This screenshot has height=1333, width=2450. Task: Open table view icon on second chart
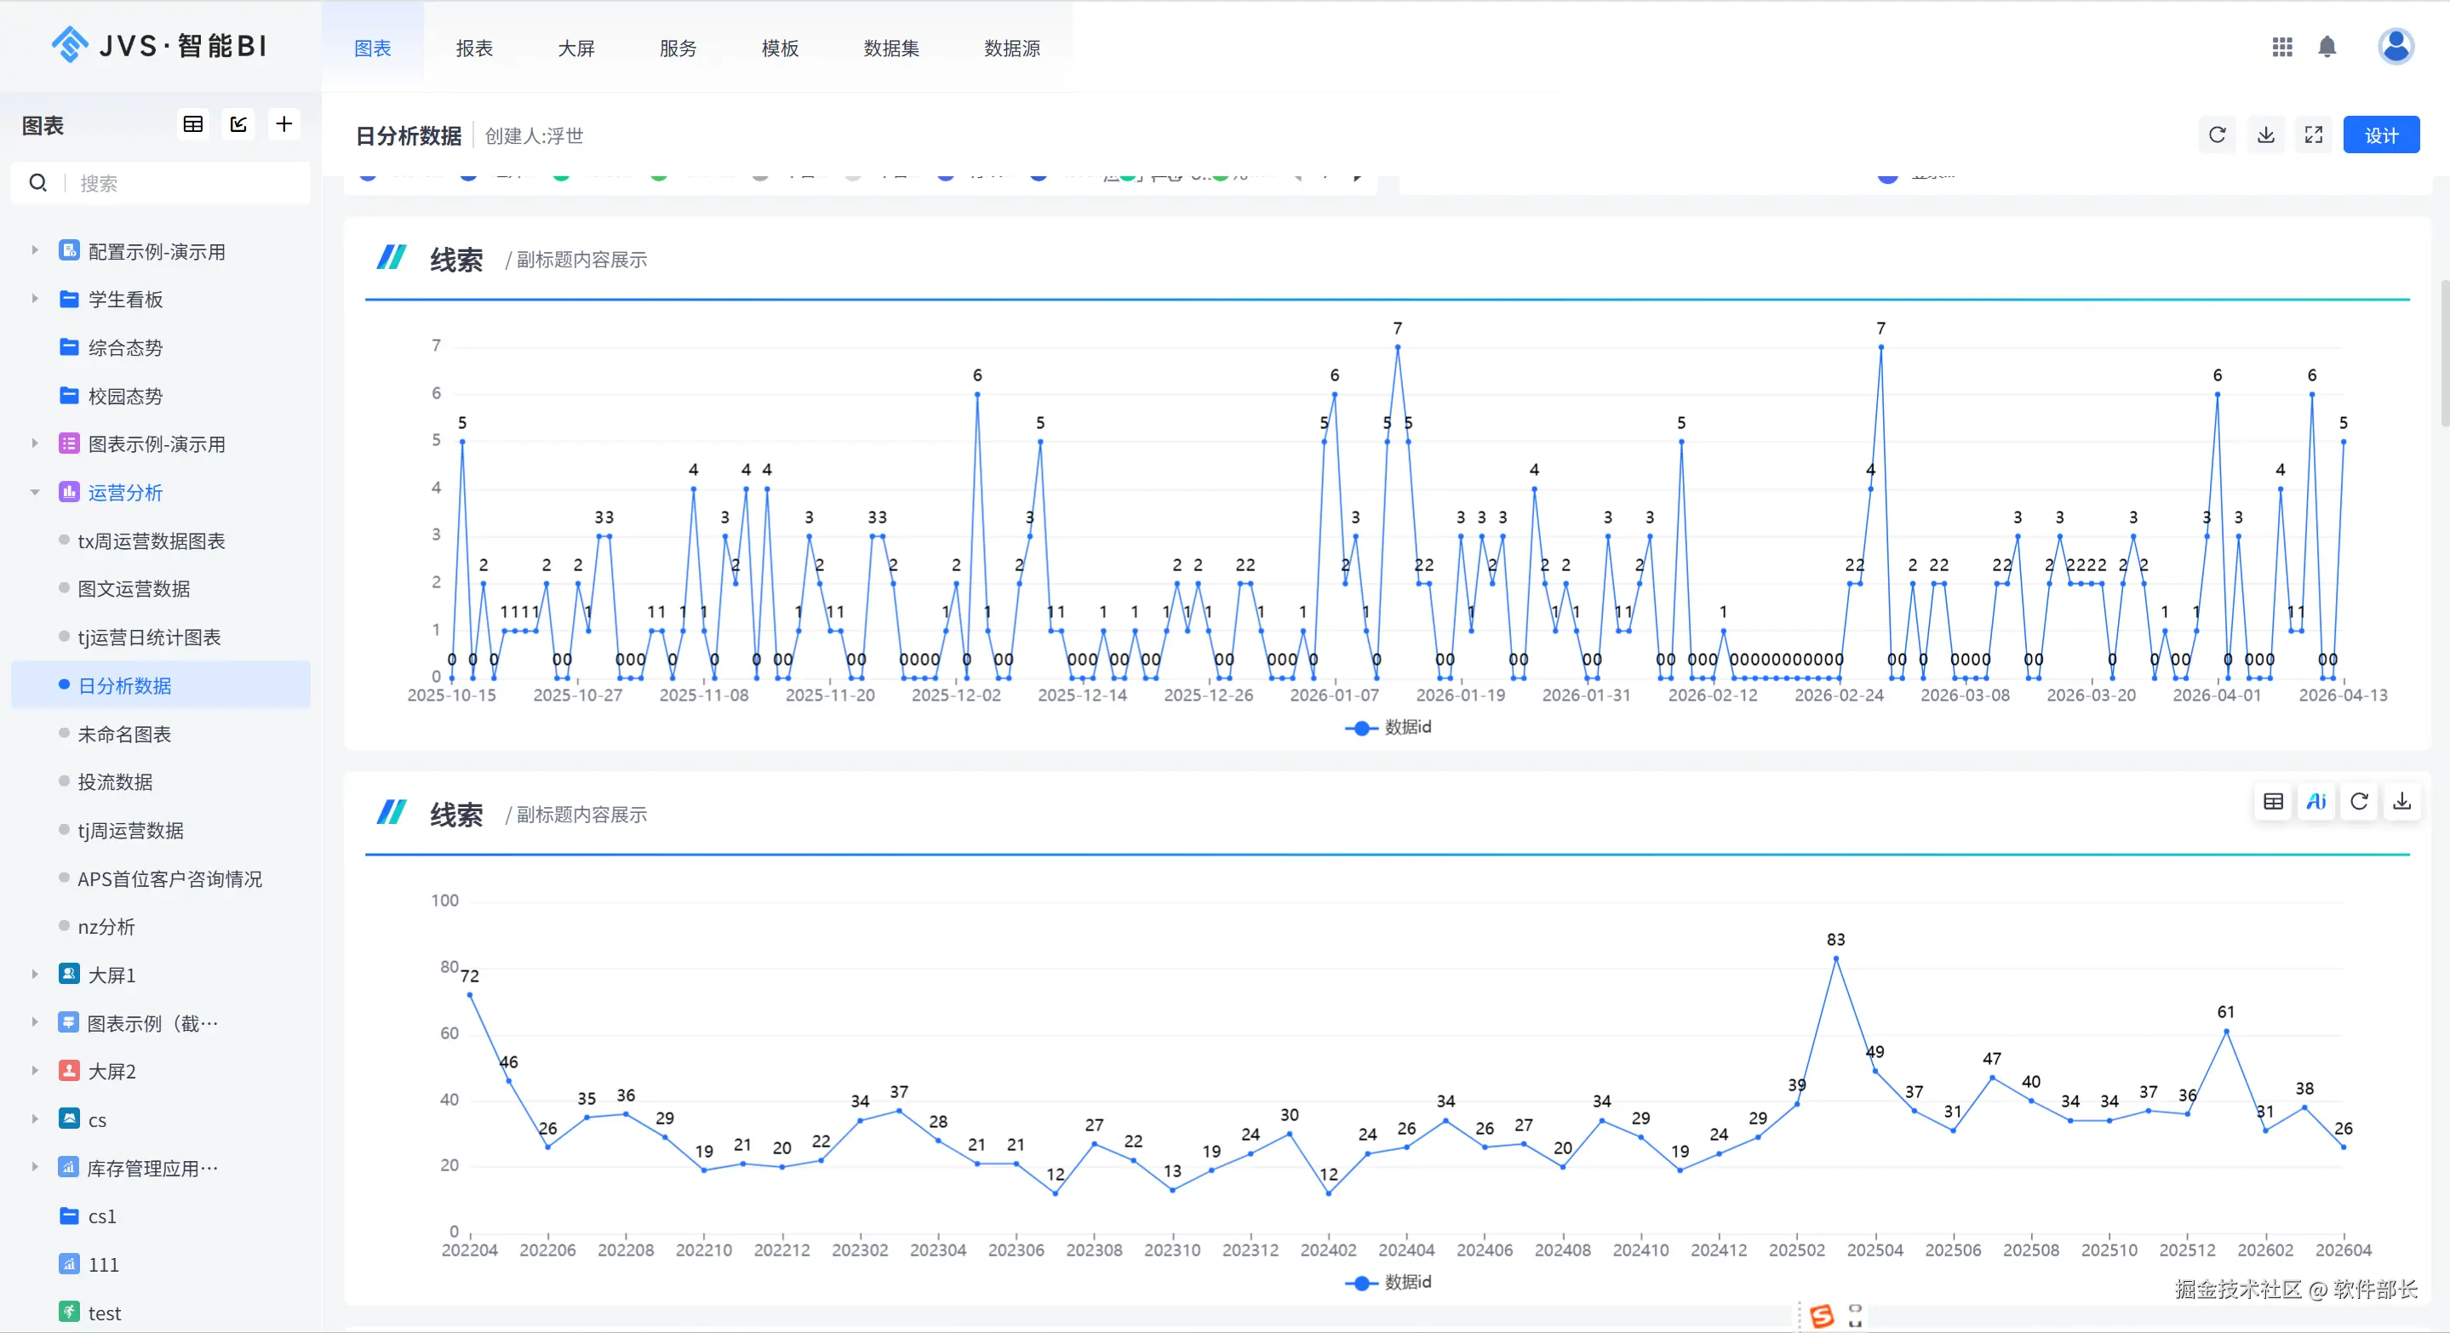pos(2273,802)
